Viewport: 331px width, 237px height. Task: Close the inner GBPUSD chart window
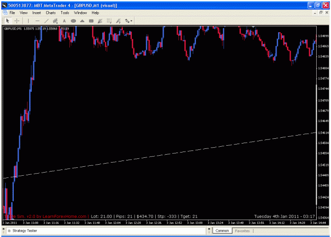[327, 13]
